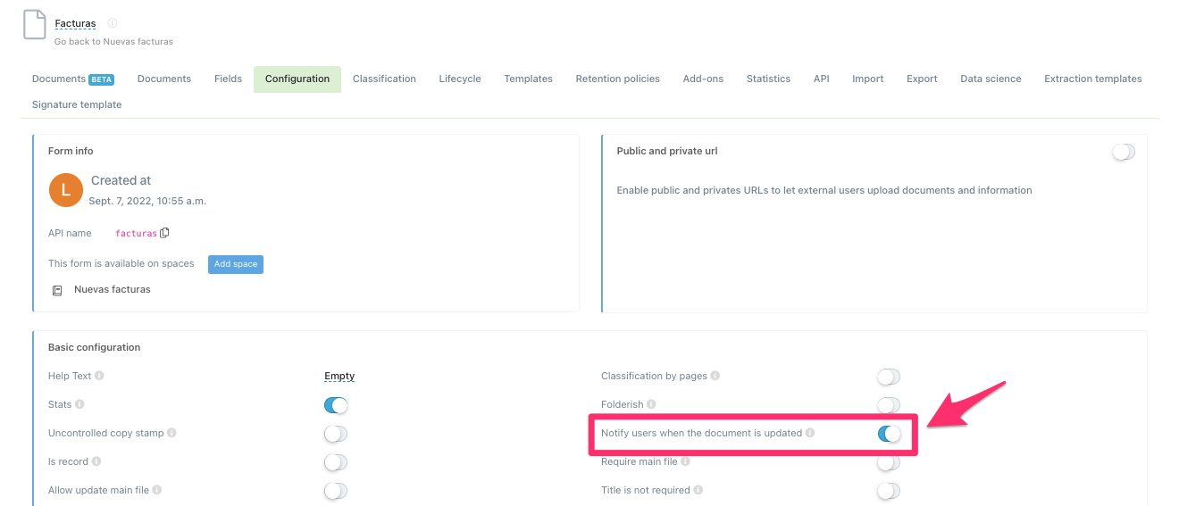This screenshot has width=1179, height=506.
Task: Enable the Is record toggle
Action: click(x=336, y=462)
